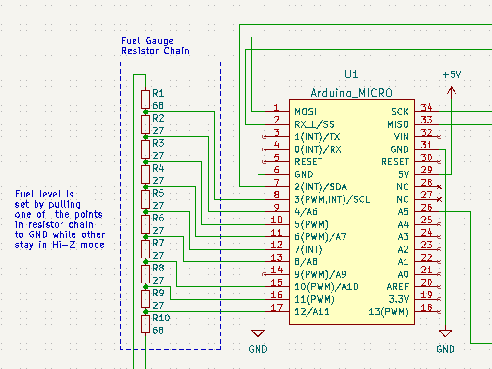Click the U1 reference designator
The width and height of the screenshot is (492, 369).
click(x=351, y=74)
